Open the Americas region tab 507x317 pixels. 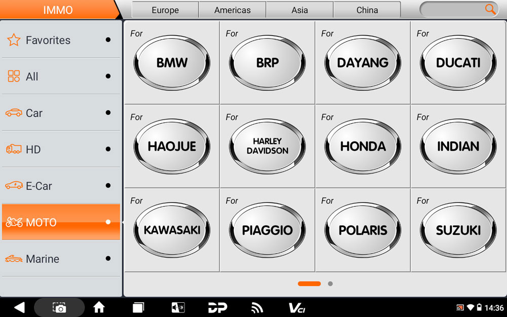232,10
